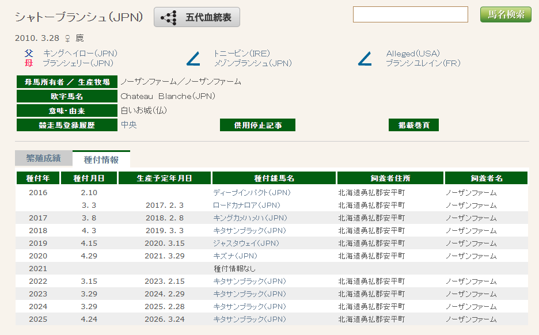Click the 母馬所有者/生産牧場 label
This screenshot has width=539, height=335.
(x=67, y=82)
